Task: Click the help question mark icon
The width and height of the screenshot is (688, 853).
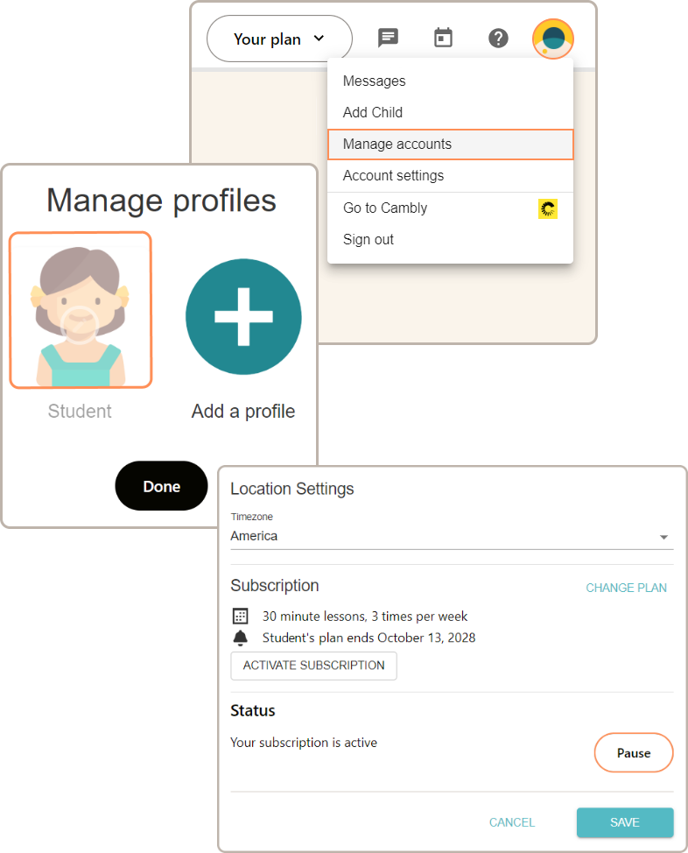Action: pos(498,39)
